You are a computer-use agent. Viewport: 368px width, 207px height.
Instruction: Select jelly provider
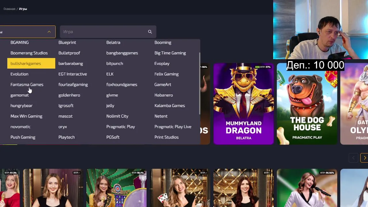[x=110, y=106]
